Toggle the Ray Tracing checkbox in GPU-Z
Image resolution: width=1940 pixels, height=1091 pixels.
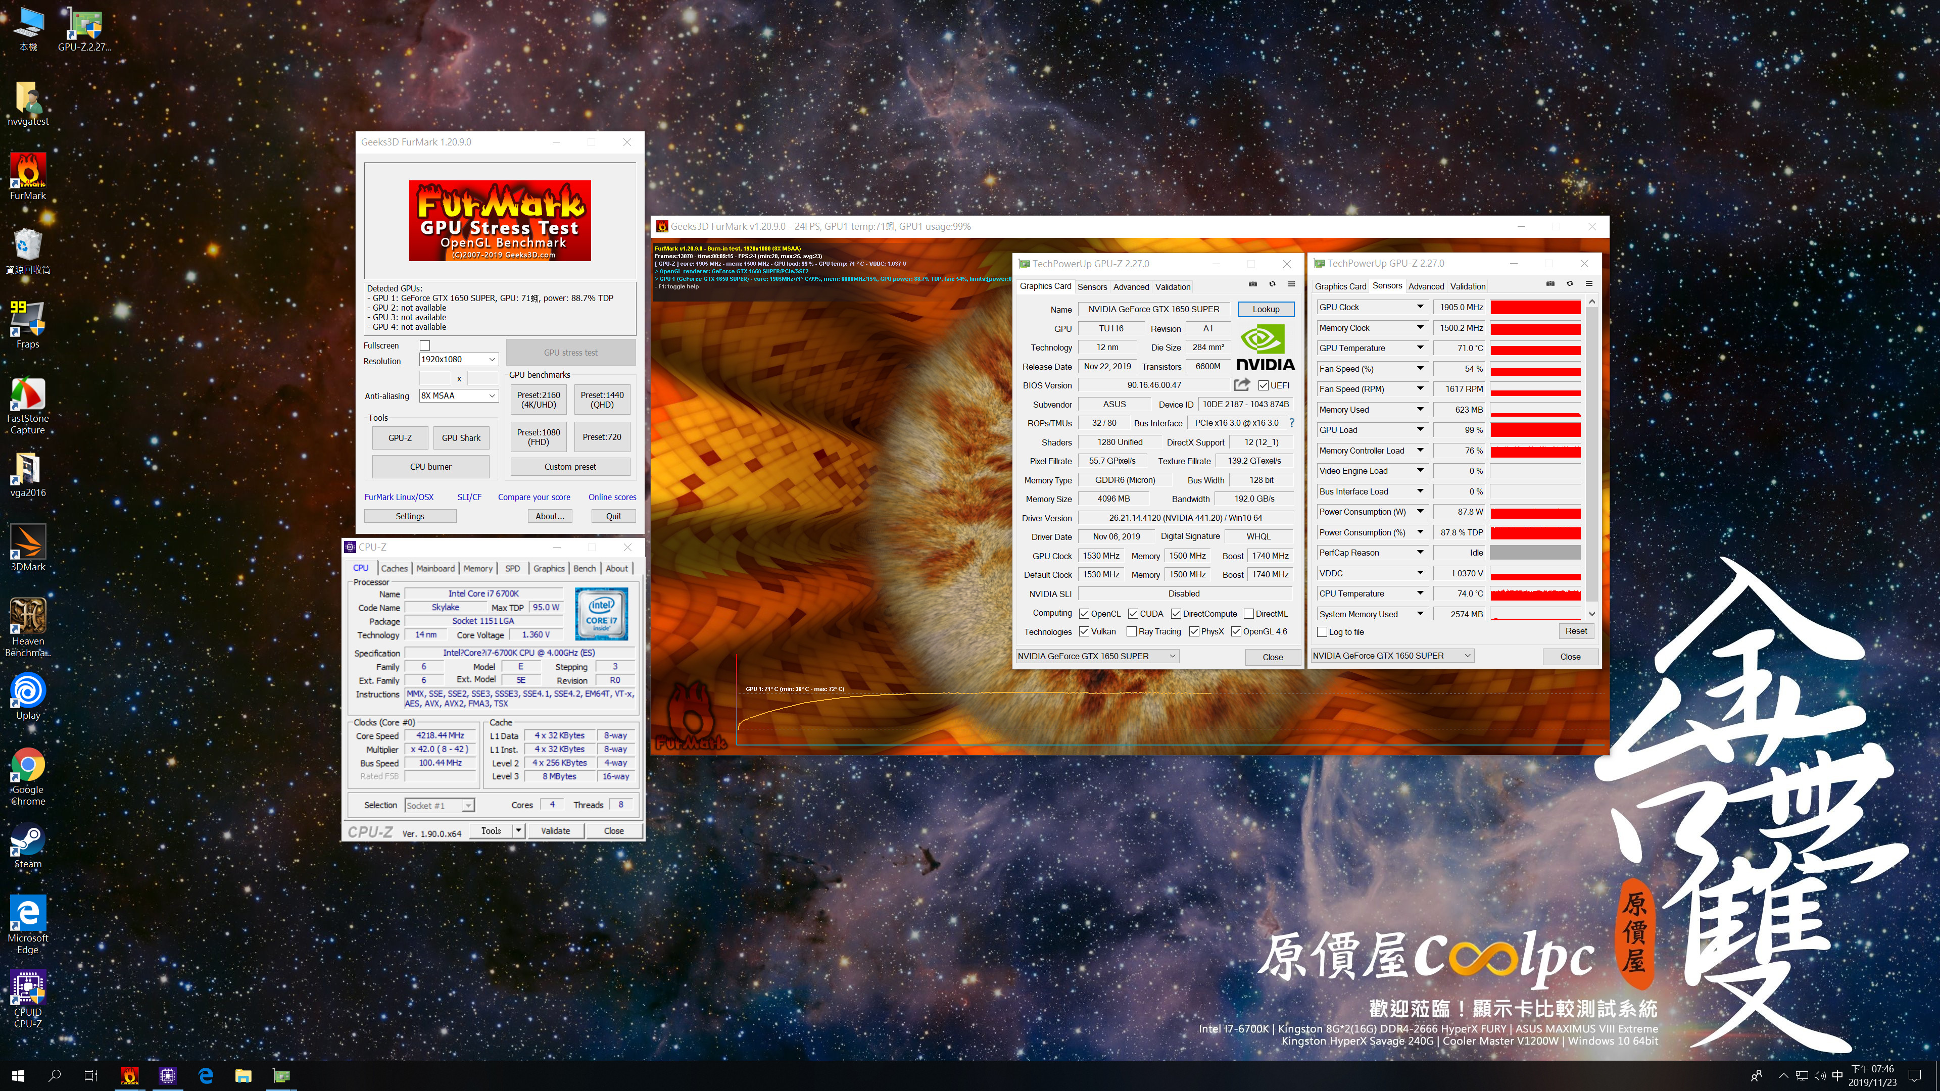tap(1131, 632)
